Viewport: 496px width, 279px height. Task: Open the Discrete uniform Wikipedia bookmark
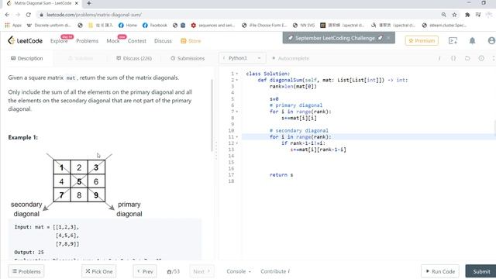(49, 25)
